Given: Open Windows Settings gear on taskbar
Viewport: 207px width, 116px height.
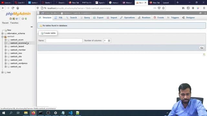Looking at the screenshot, I should 56,113.
